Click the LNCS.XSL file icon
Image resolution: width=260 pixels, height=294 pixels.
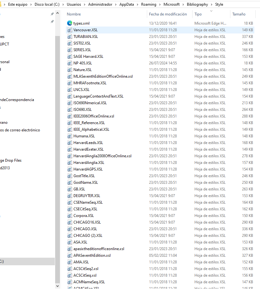click(x=70, y=90)
